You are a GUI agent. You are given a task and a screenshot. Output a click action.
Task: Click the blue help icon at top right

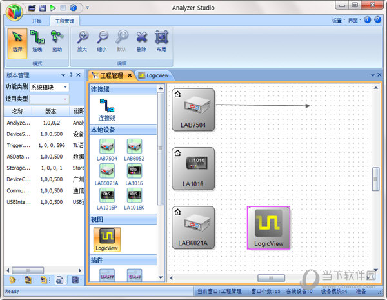[377, 20]
